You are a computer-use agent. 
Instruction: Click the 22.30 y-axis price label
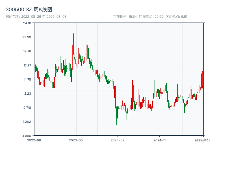point(27,37)
